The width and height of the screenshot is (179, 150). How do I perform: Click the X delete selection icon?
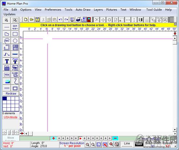(x=97, y=20)
